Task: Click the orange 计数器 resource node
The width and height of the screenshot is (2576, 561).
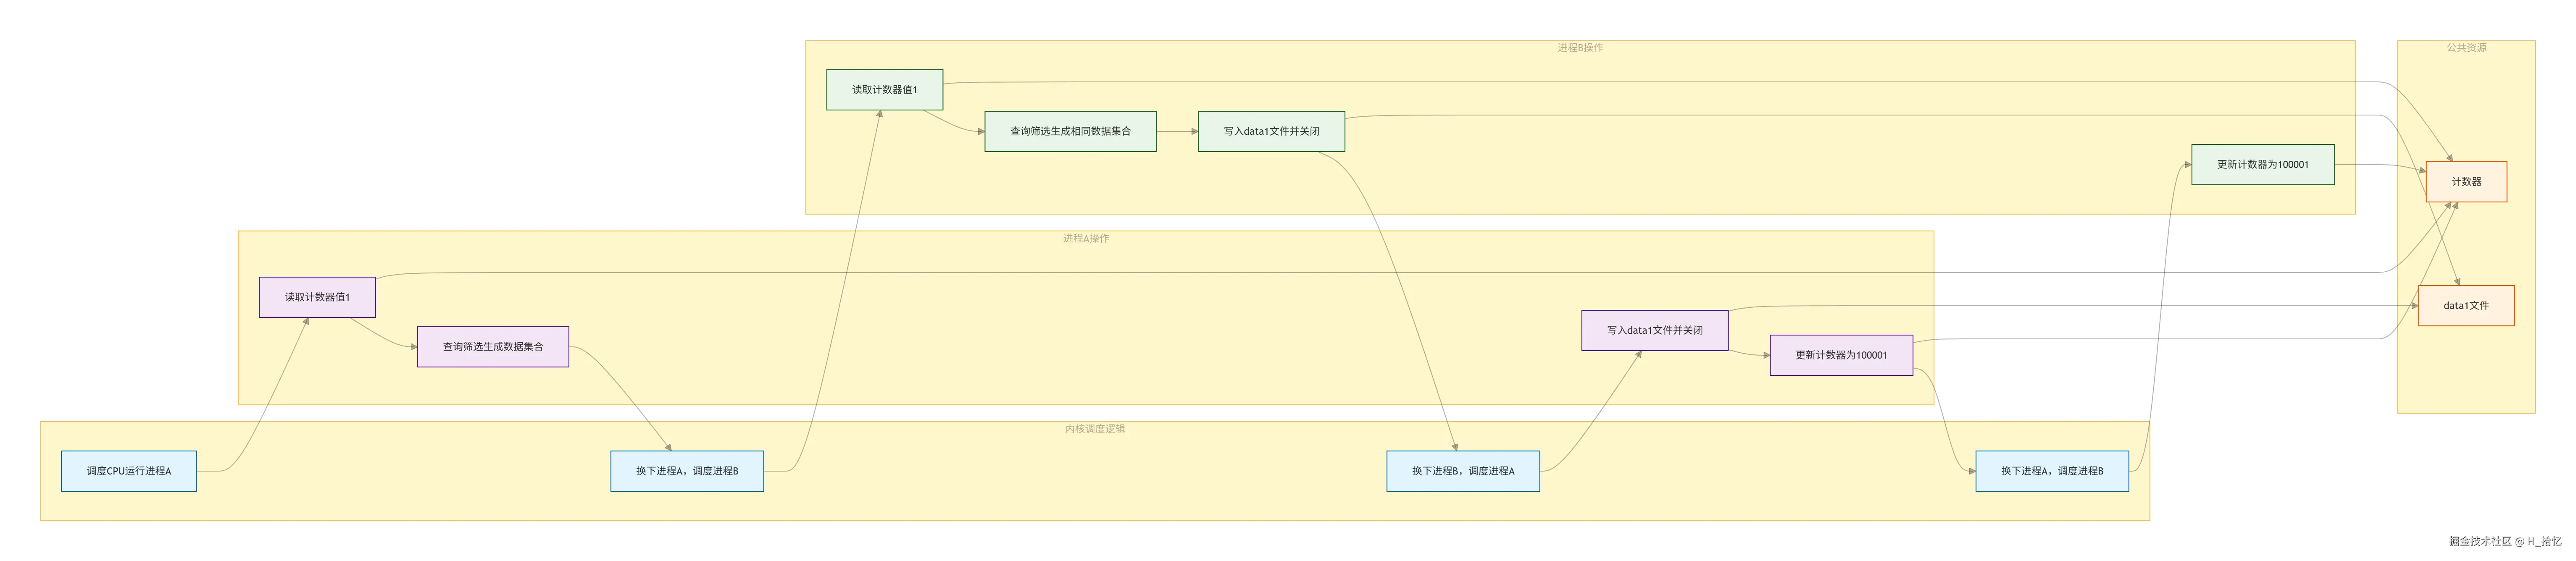Action: [x=2466, y=182]
